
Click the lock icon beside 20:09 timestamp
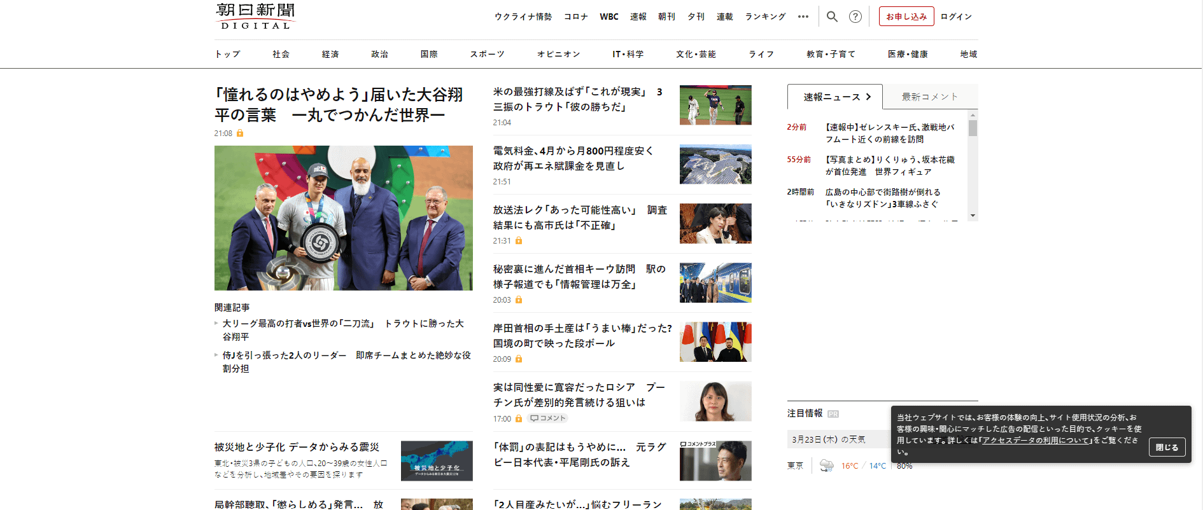pos(519,359)
